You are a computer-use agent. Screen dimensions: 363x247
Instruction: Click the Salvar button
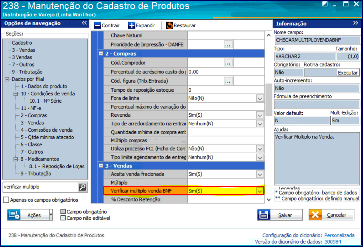click(280, 215)
